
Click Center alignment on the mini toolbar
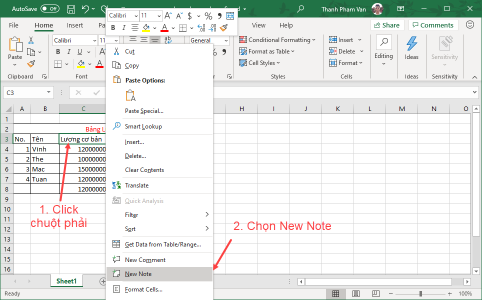[x=134, y=28]
